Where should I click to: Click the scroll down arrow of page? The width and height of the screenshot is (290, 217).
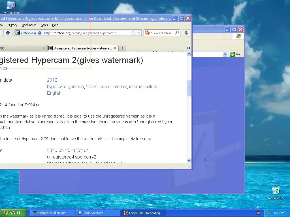tap(189, 160)
